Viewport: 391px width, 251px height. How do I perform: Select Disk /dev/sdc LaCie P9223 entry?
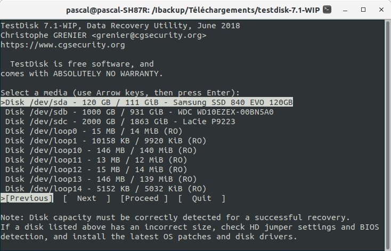coord(120,122)
